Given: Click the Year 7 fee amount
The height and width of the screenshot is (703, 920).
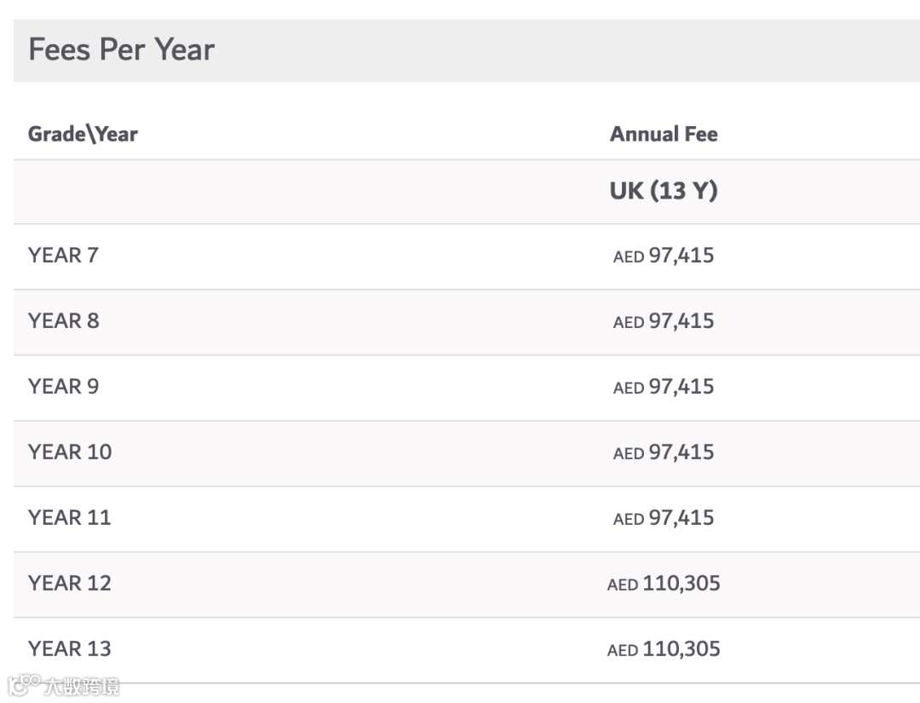Looking at the screenshot, I should [x=664, y=256].
